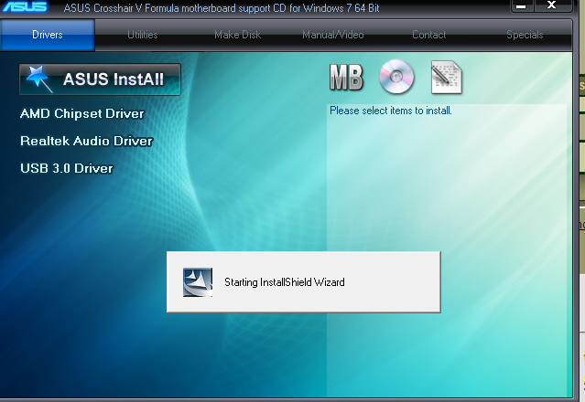Click the Starting InstallShield Wizard message
Screen dimensions: 585x402
[x=284, y=282]
